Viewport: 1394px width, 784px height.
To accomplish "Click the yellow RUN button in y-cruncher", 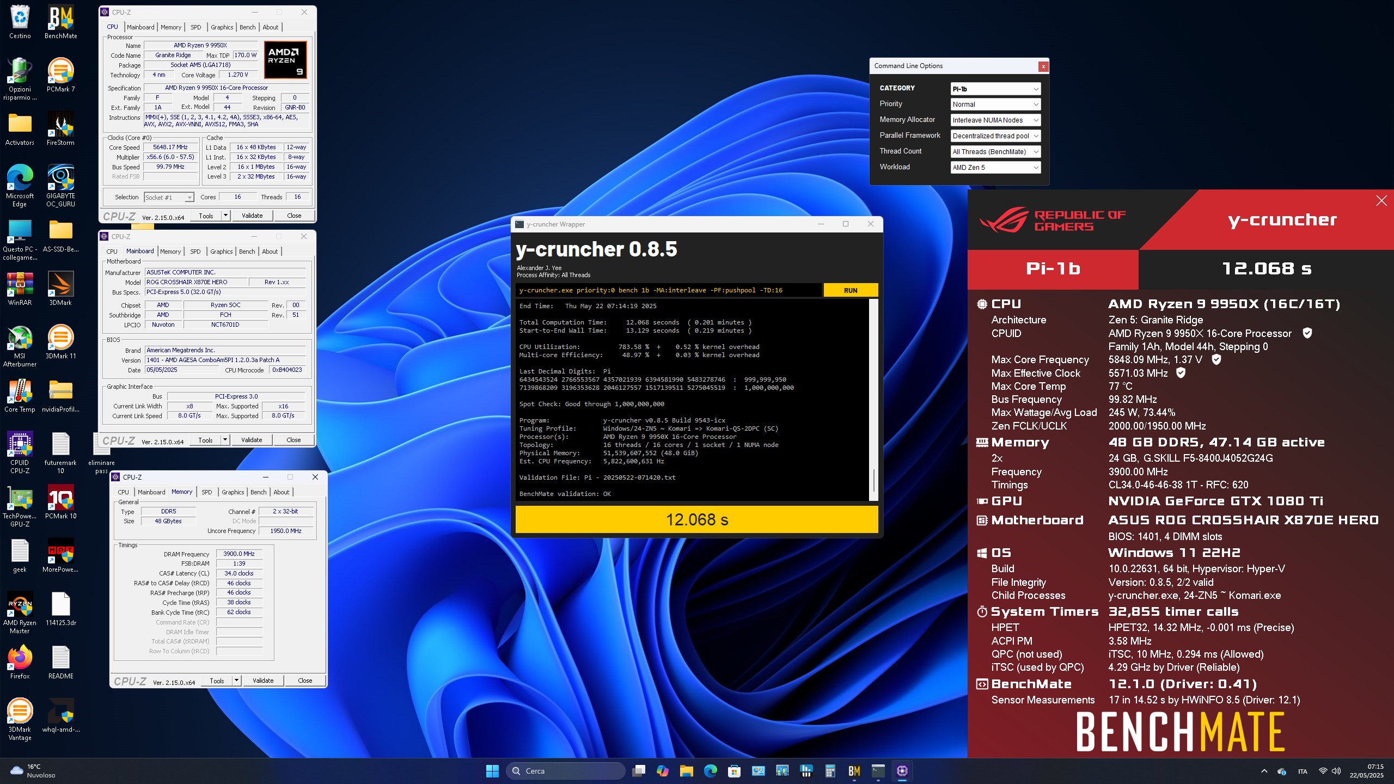I will (x=851, y=290).
